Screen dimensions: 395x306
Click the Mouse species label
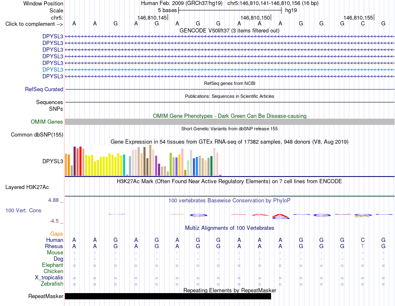(x=55, y=253)
